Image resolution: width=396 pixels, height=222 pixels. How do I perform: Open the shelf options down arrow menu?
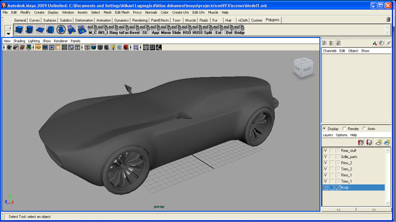(x=8, y=34)
